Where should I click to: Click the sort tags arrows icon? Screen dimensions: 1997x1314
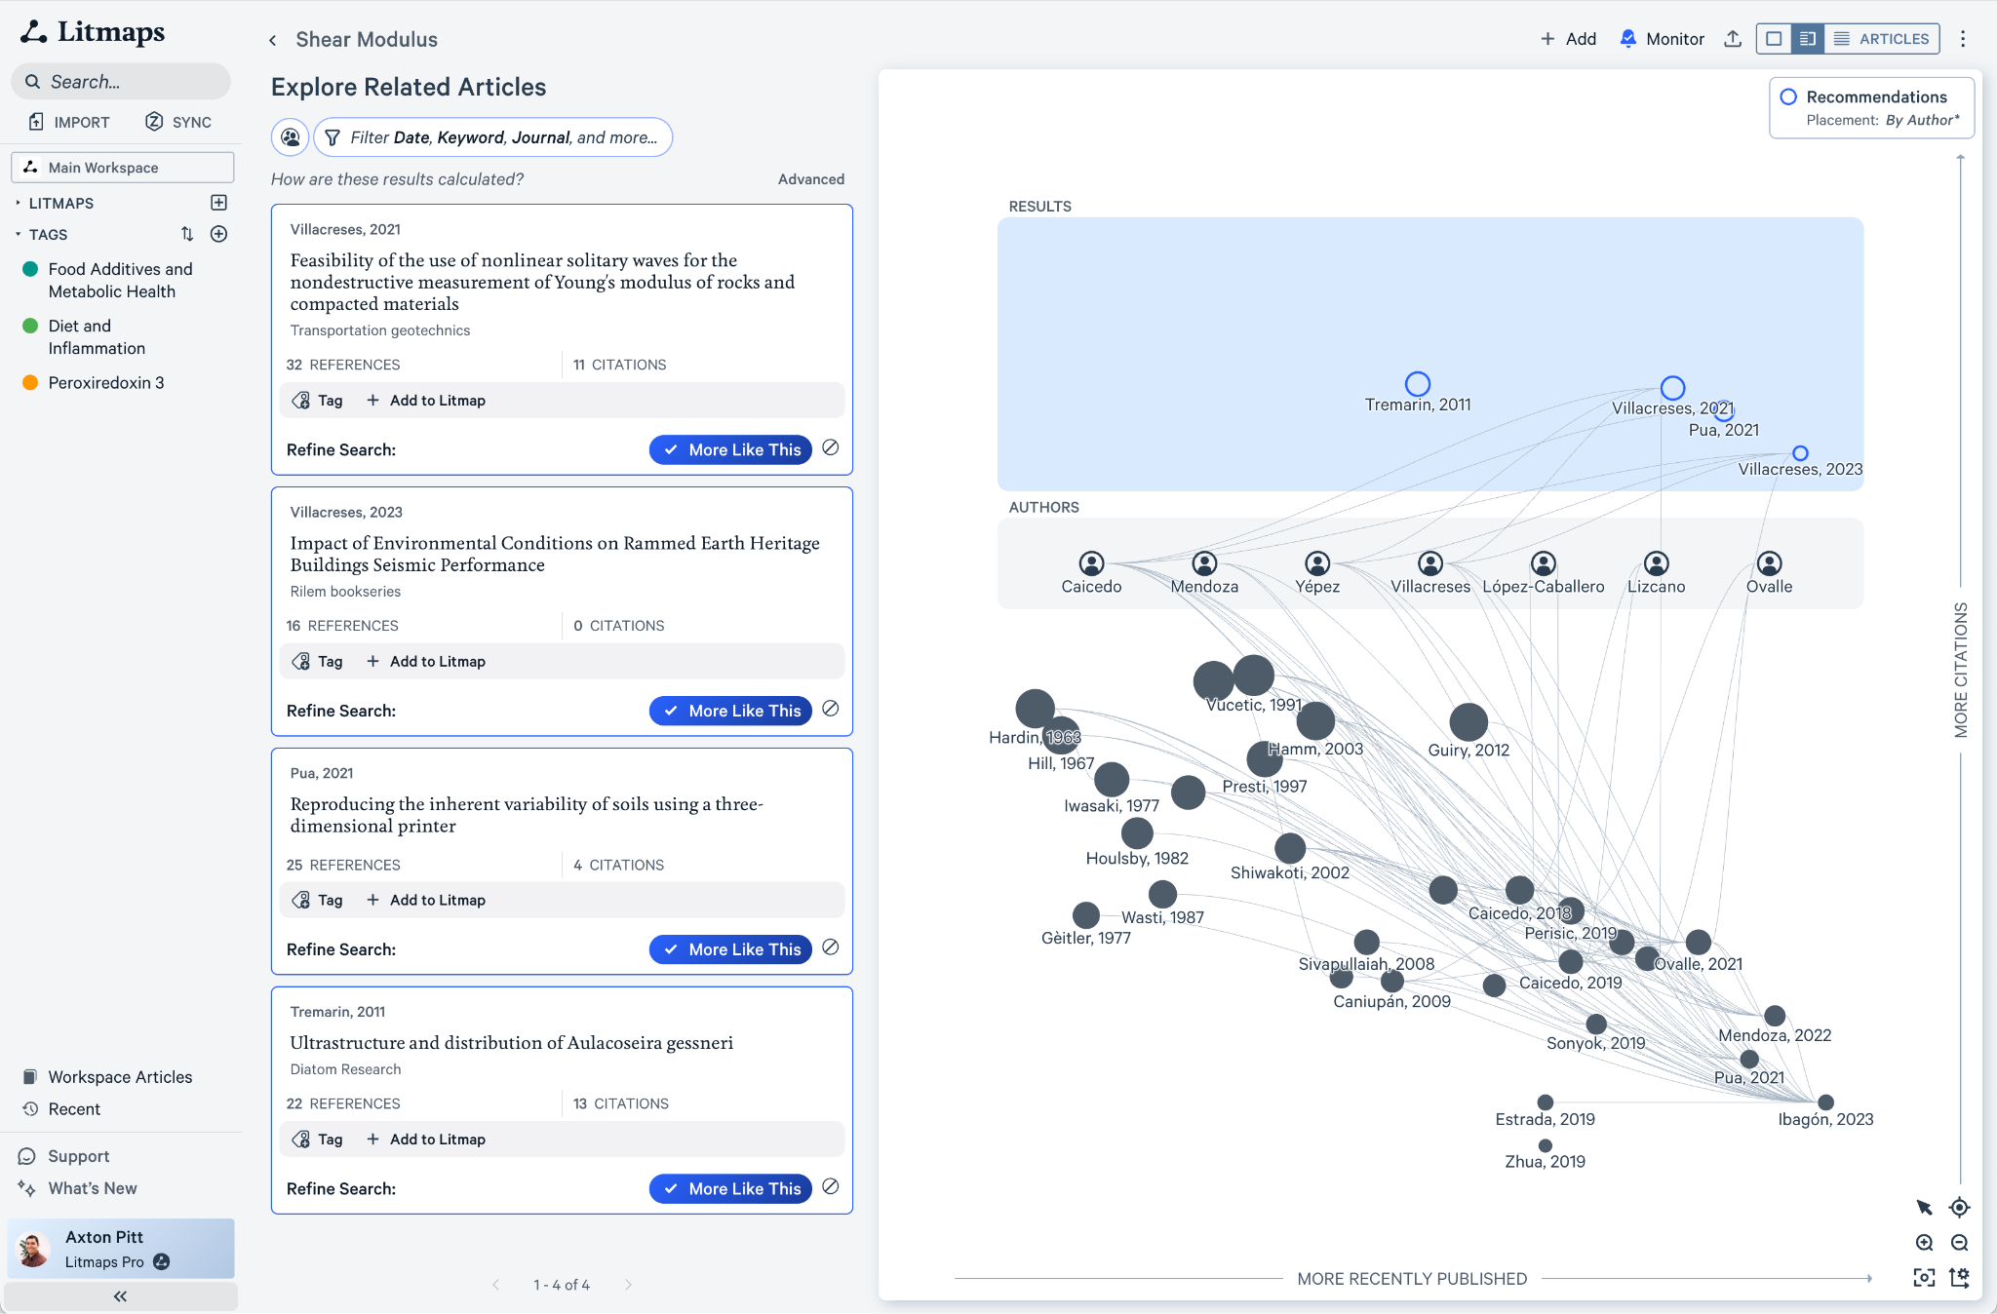pyautogui.click(x=187, y=234)
